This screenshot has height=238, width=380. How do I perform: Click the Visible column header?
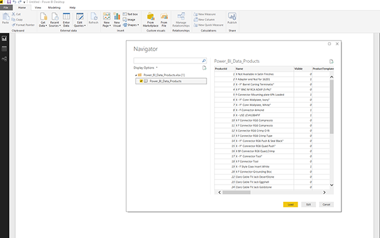(303, 69)
